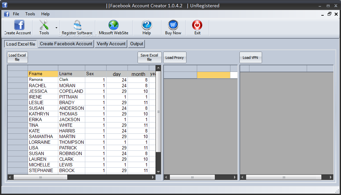Select the STEPHANIE cell

click(43, 170)
